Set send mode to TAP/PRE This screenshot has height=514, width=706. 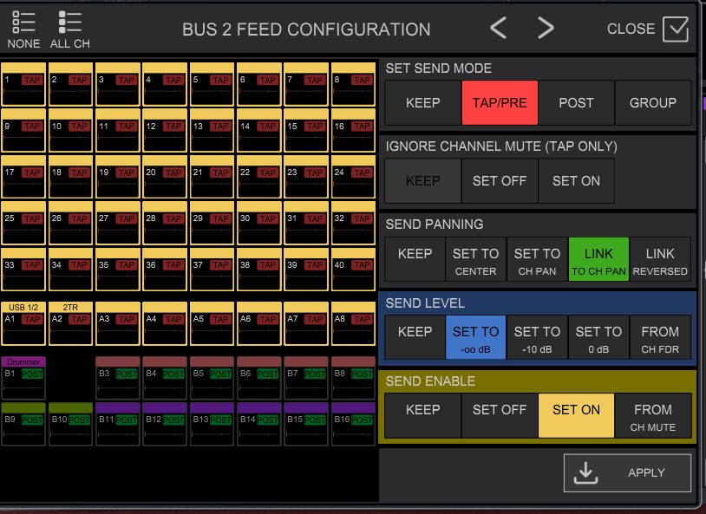click(500, 102)
